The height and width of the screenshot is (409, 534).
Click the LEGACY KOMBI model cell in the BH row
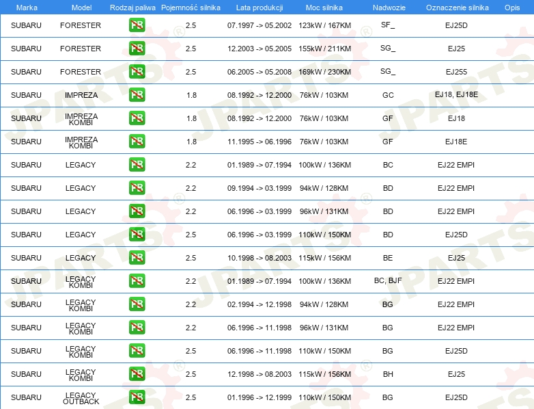[x=81, y=375]
